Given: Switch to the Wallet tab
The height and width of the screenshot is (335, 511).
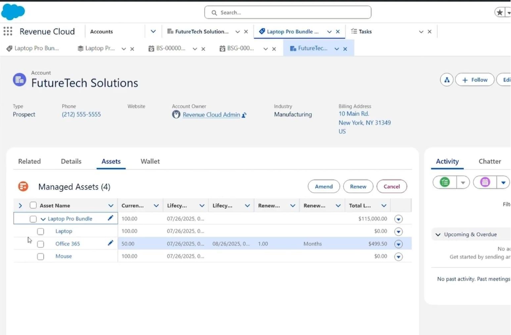Looking at the screenshot, I should [x=150, y=162].
